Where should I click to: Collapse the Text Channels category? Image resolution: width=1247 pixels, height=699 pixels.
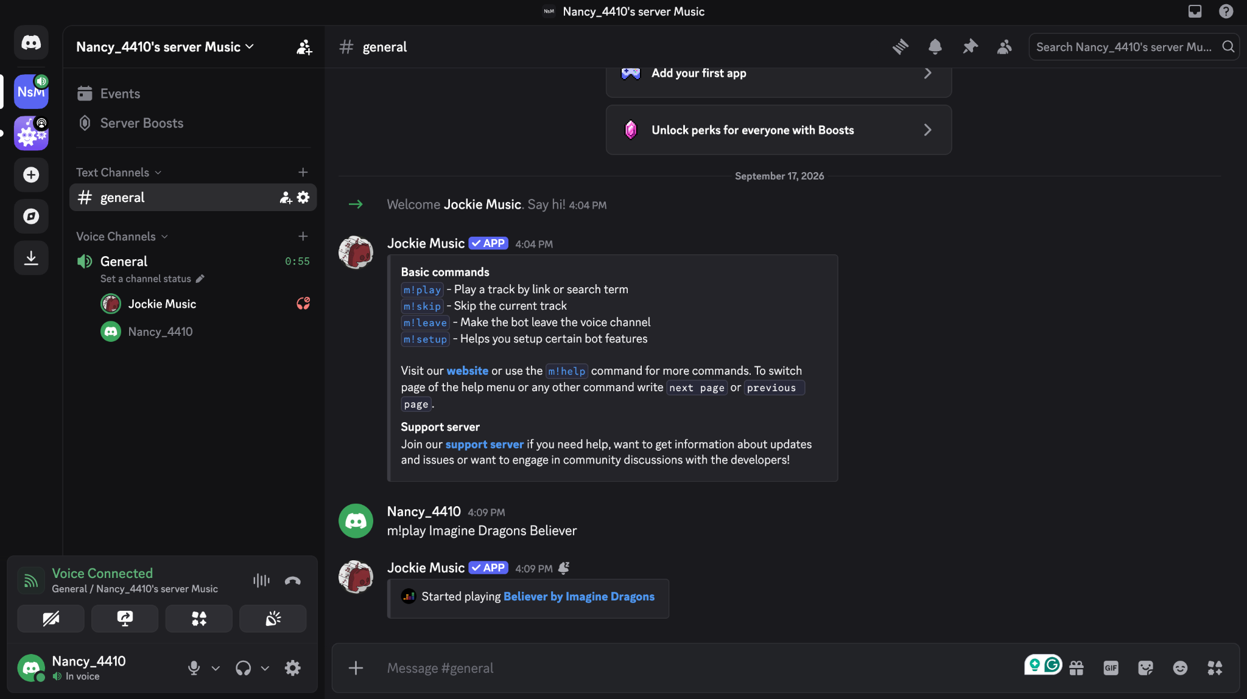pos(119,172)
